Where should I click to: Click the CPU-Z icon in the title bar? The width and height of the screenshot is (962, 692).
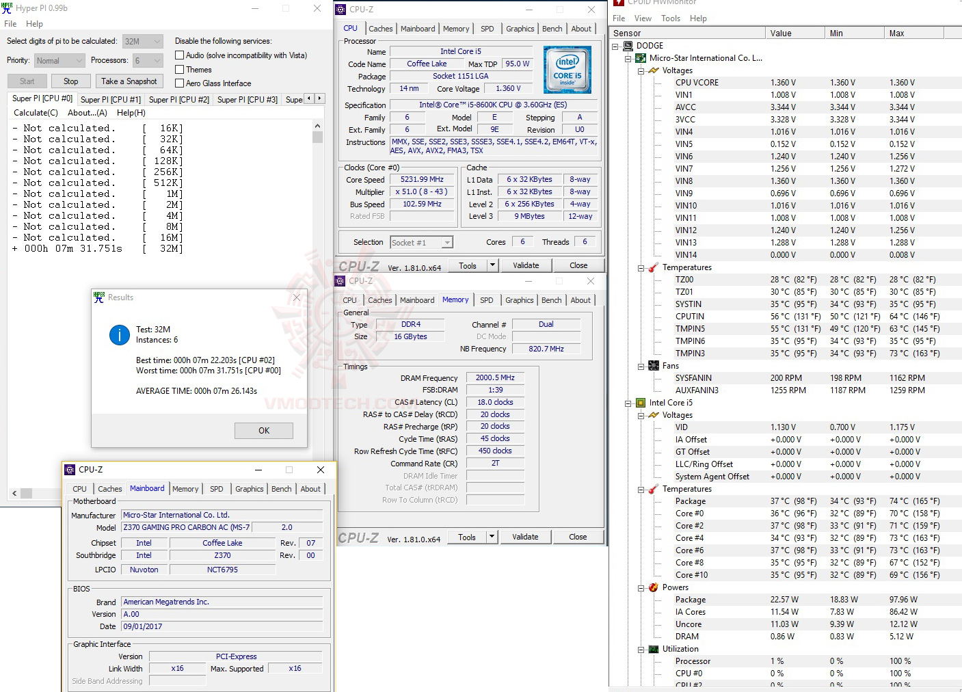tap(340, 9)
